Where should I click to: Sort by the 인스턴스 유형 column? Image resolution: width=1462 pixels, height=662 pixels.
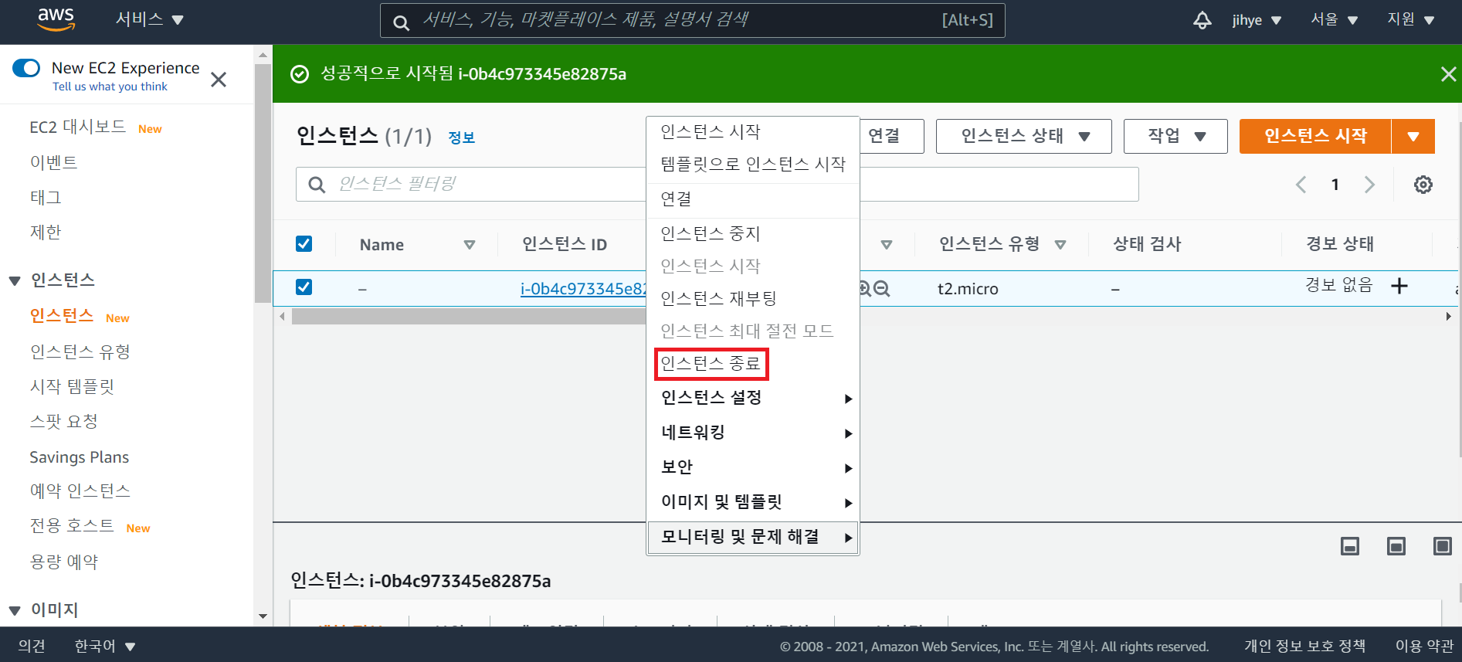click(x=1060, y=245)
